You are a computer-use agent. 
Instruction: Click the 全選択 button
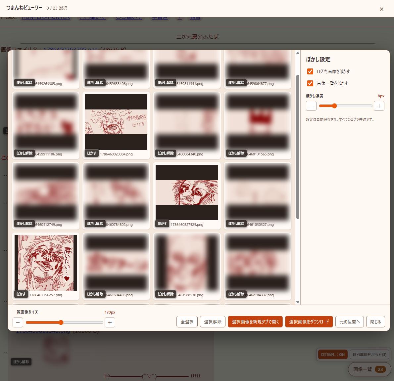point(187,322)
